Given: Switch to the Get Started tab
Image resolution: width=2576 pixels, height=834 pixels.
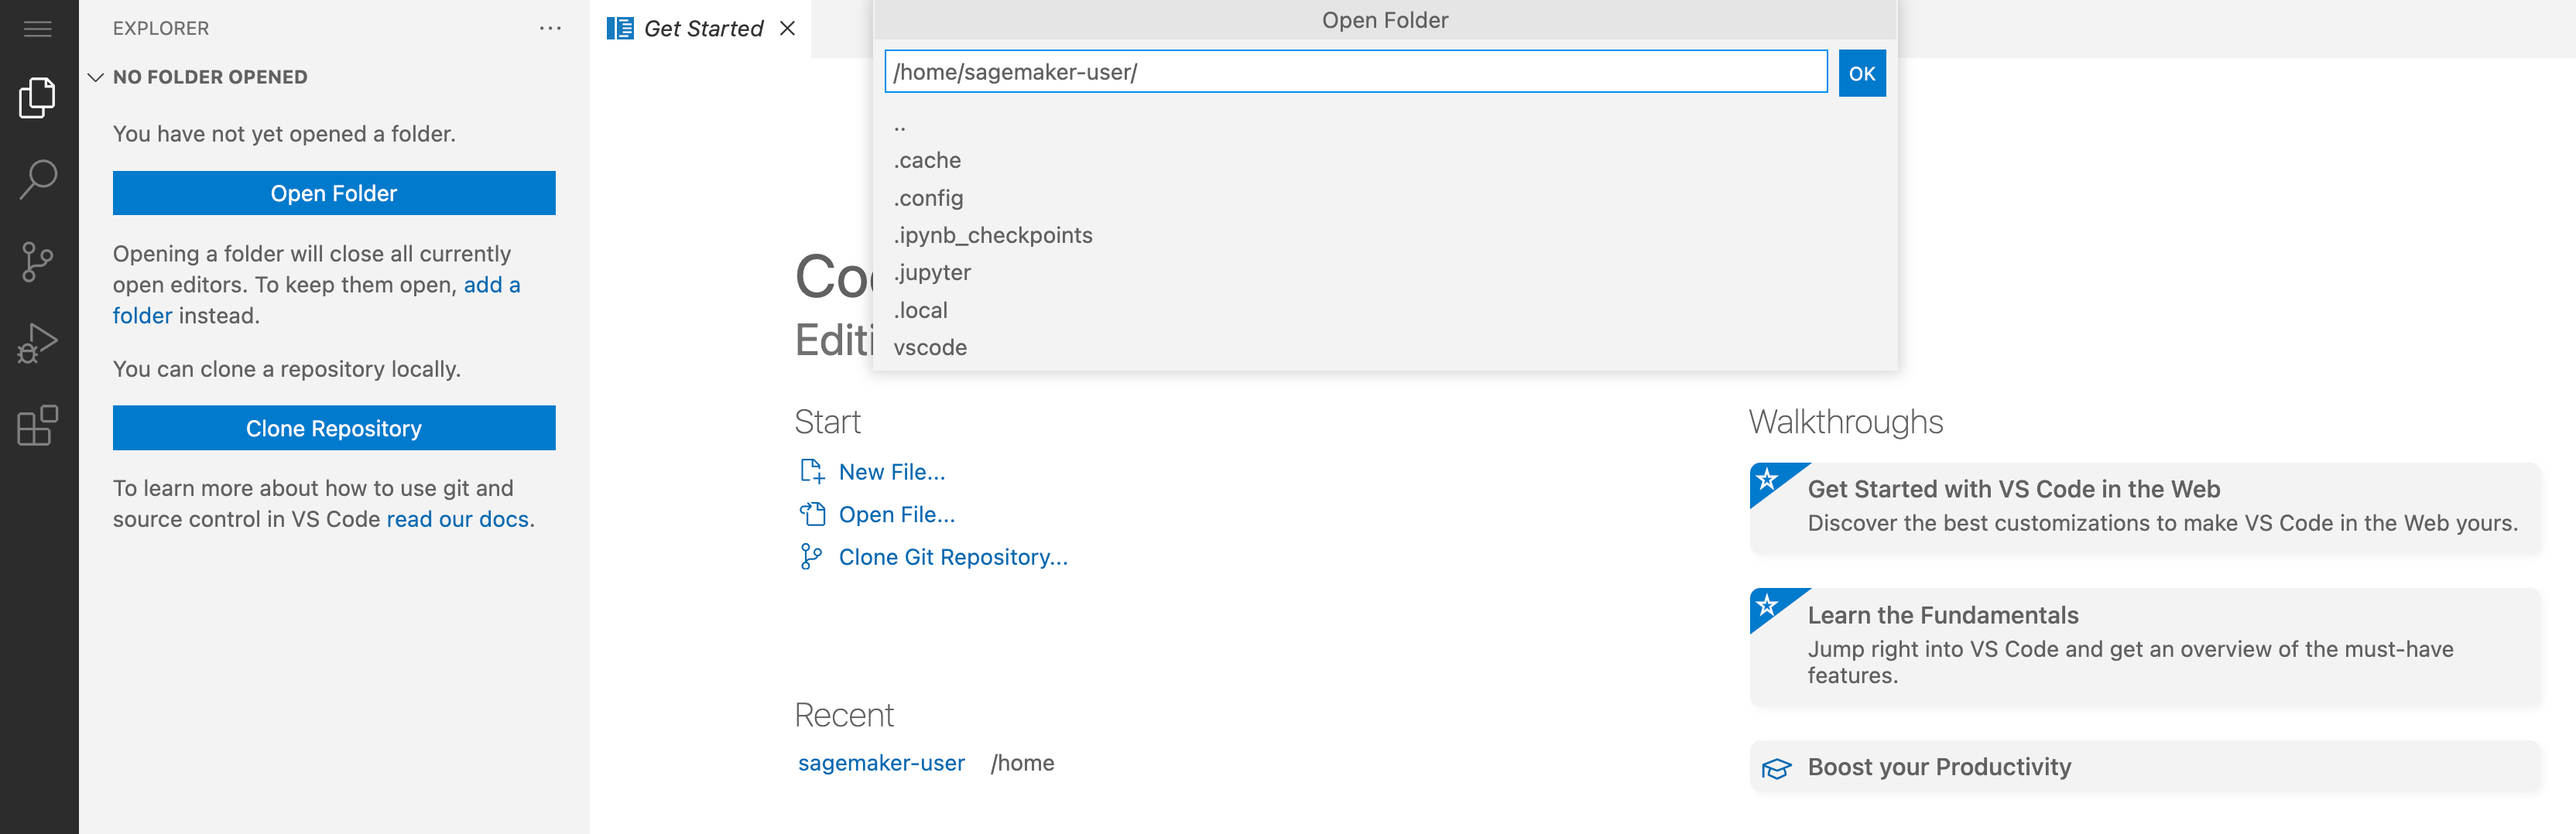Looking at the screenshot, I should [702, 28].
